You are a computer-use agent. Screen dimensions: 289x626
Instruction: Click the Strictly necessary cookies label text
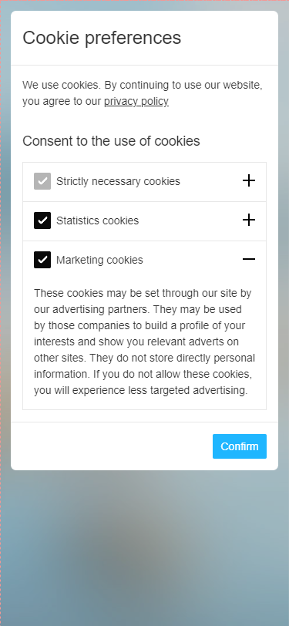(118, 181)
